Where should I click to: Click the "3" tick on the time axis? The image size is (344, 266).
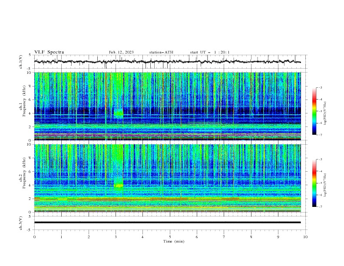coord(116,237)
